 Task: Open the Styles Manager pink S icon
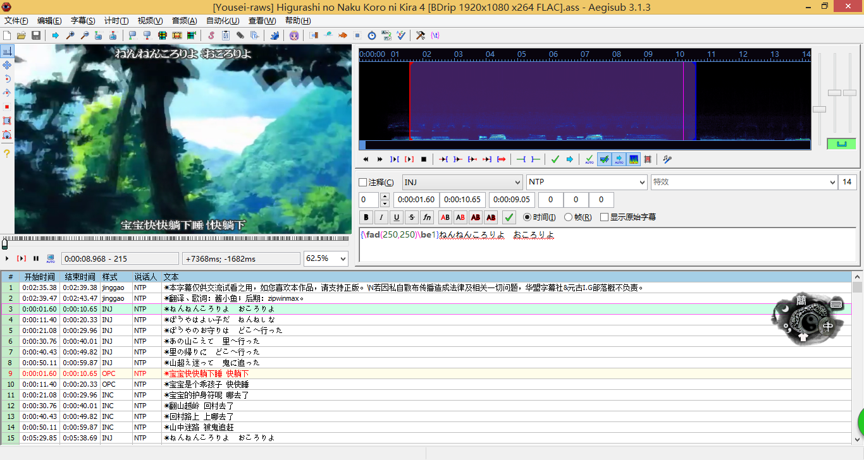point(211,35)
